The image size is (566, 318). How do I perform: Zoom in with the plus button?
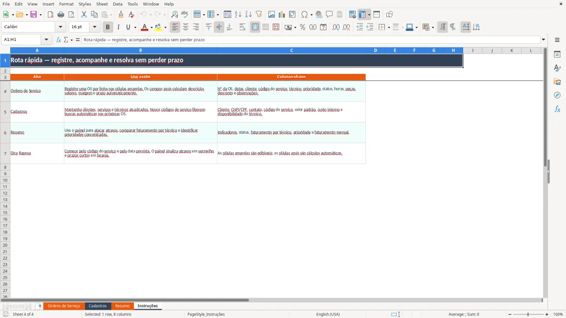click(547, 314)
